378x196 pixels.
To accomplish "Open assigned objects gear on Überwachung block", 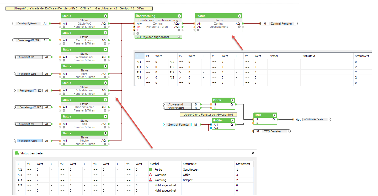I will [x=179, y=37].
